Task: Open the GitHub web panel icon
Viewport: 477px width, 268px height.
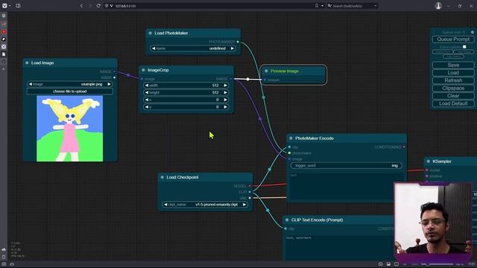Action: [4, 61]
